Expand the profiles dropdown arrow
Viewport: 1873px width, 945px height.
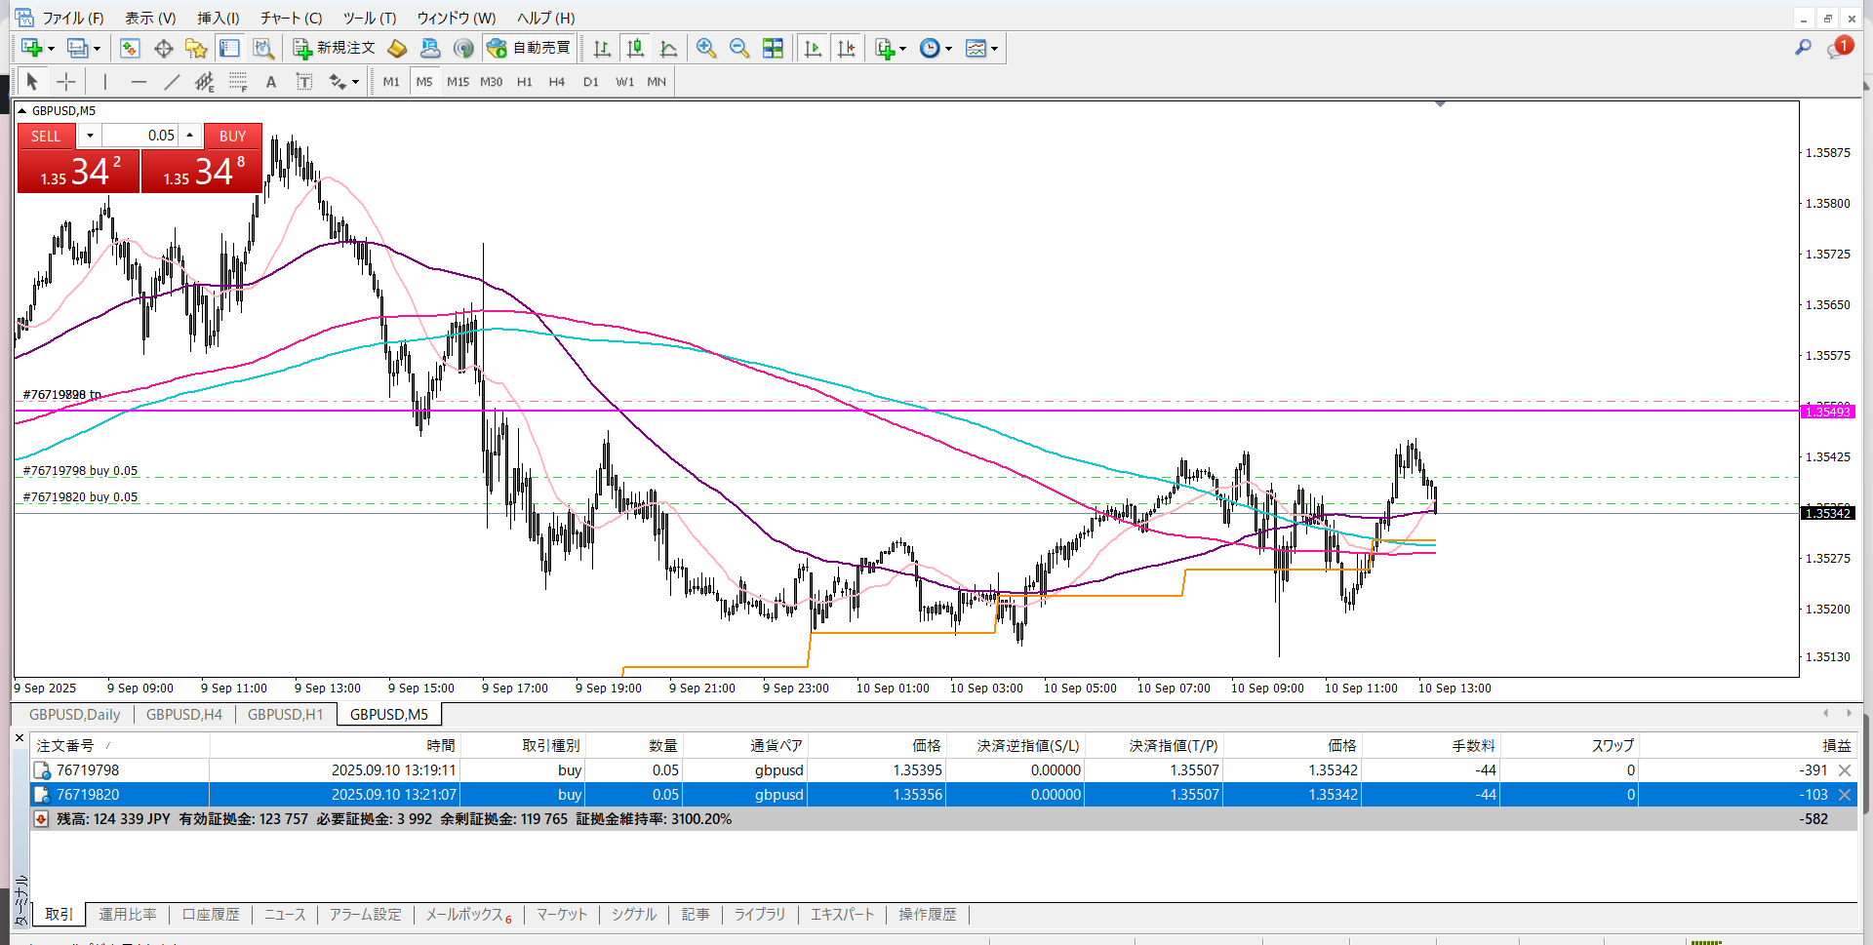[97, 48]
